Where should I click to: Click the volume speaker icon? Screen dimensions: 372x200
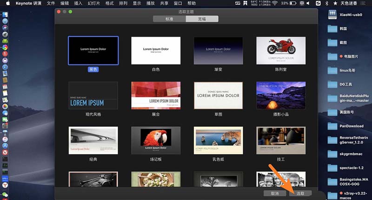308,3
